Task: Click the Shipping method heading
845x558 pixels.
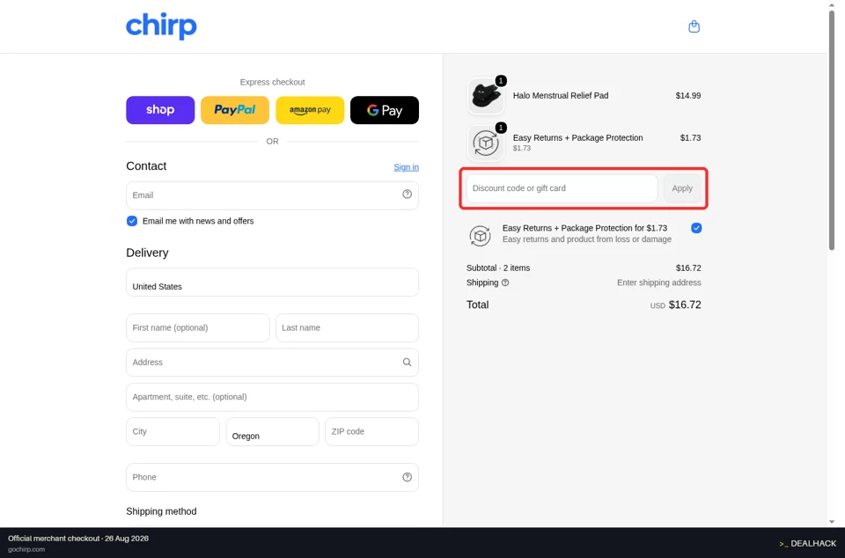Action: [x=161, y=511]
